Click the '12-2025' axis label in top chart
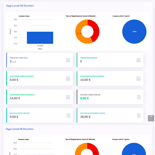Viewport: 155px width, 155px height. point(40,46)
